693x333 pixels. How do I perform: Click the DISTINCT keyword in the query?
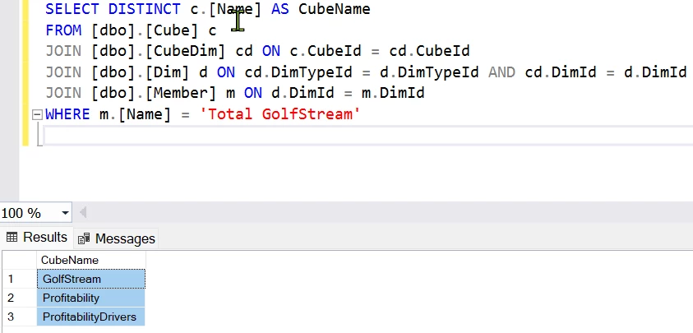[145, 9]
